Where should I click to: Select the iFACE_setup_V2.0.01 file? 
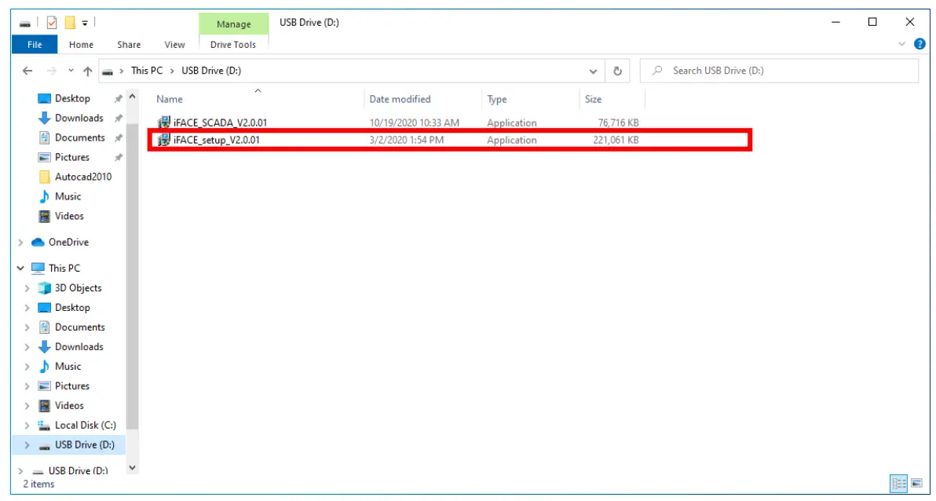216,141
